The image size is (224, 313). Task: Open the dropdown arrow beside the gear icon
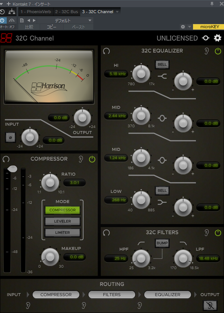[189, 27]
